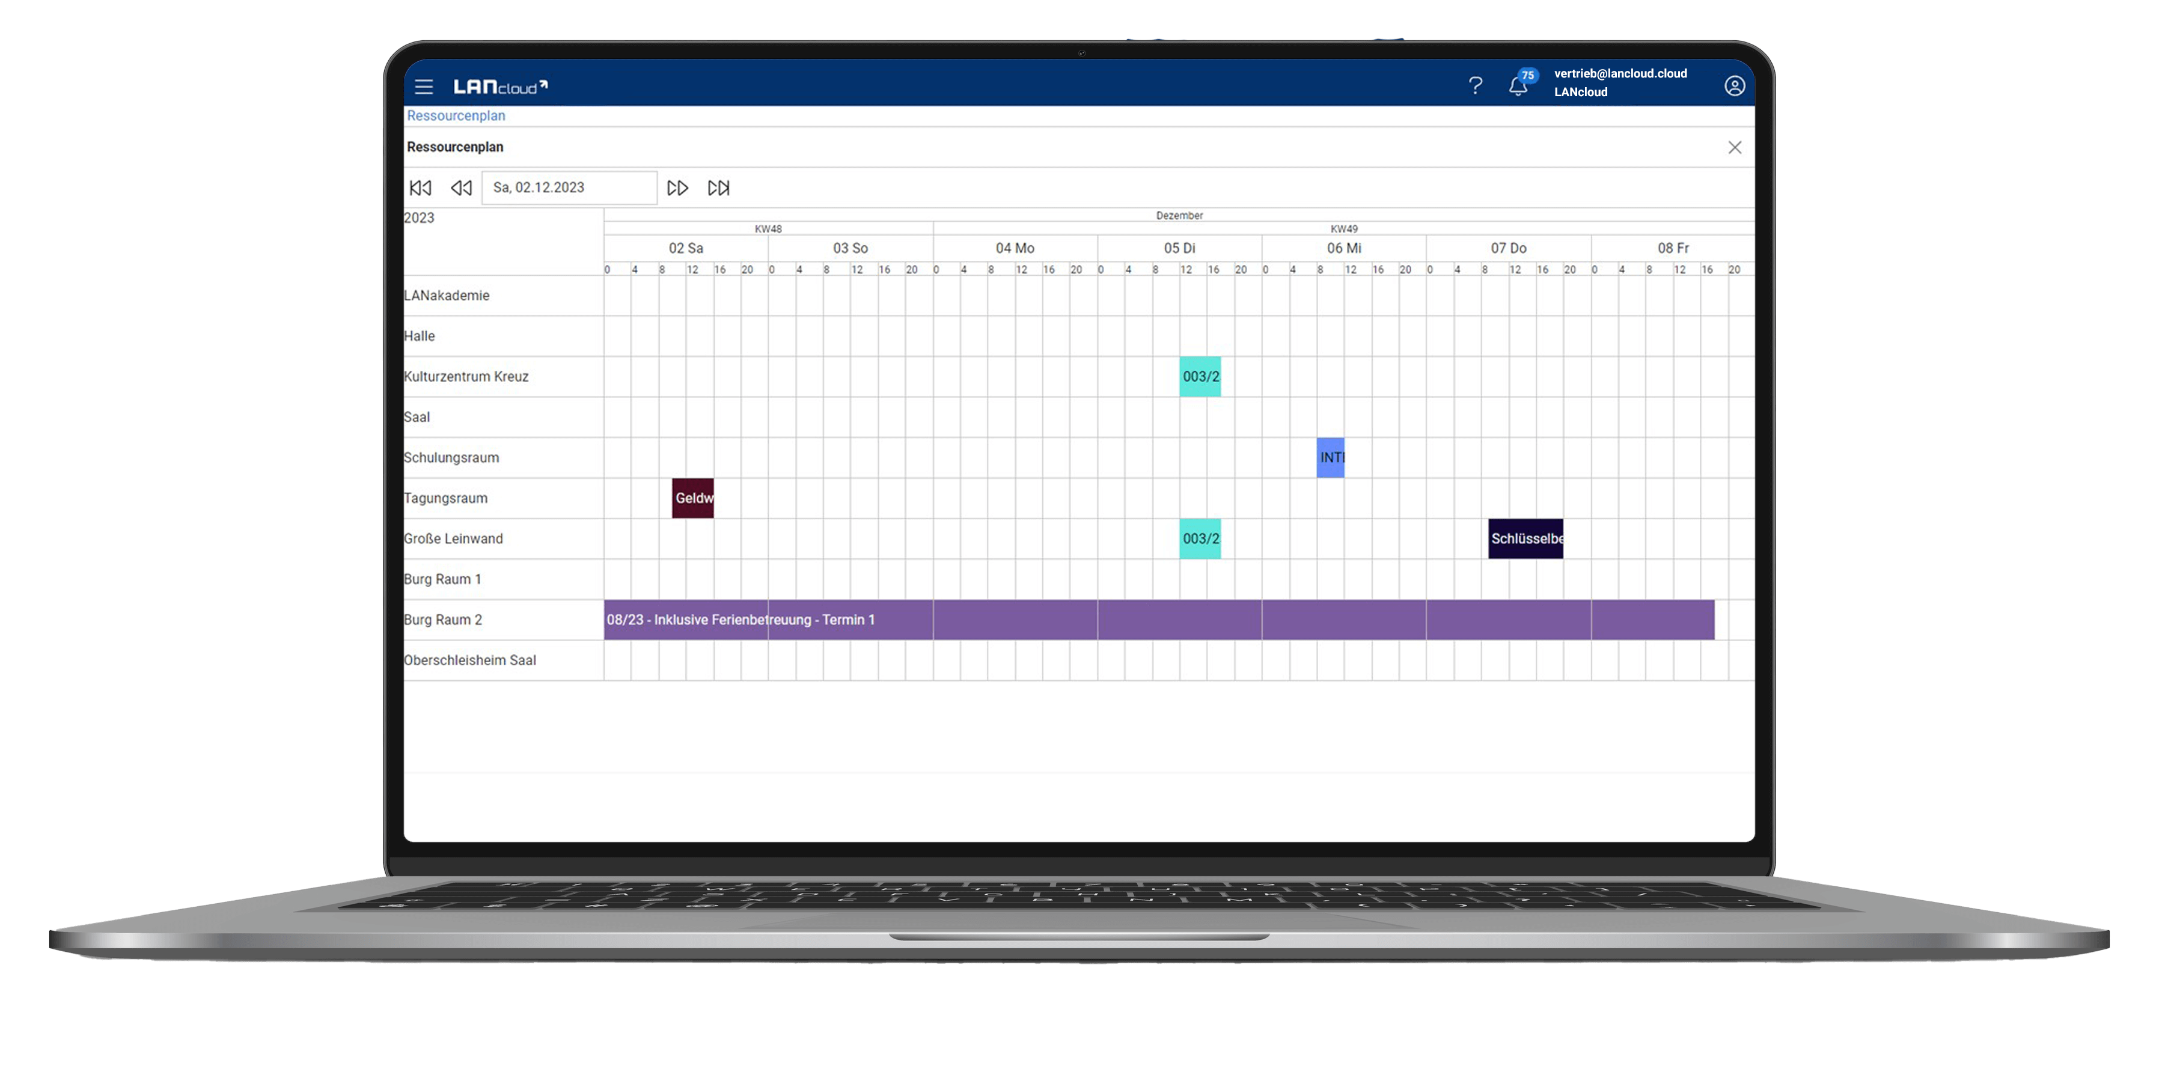Open the Geldw event in Tagungsraum row
This screenshot has height=1069, width=2162.
click(692, 498)
